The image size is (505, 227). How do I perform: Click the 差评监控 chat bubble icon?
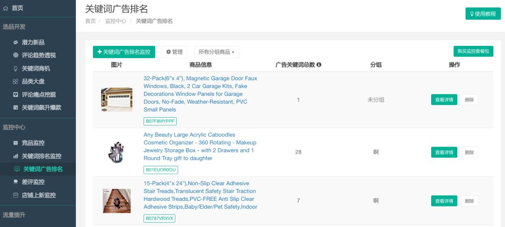(15, 182)
